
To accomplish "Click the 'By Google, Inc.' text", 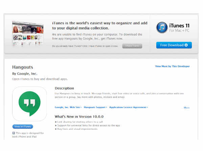I will click(25, 74).
